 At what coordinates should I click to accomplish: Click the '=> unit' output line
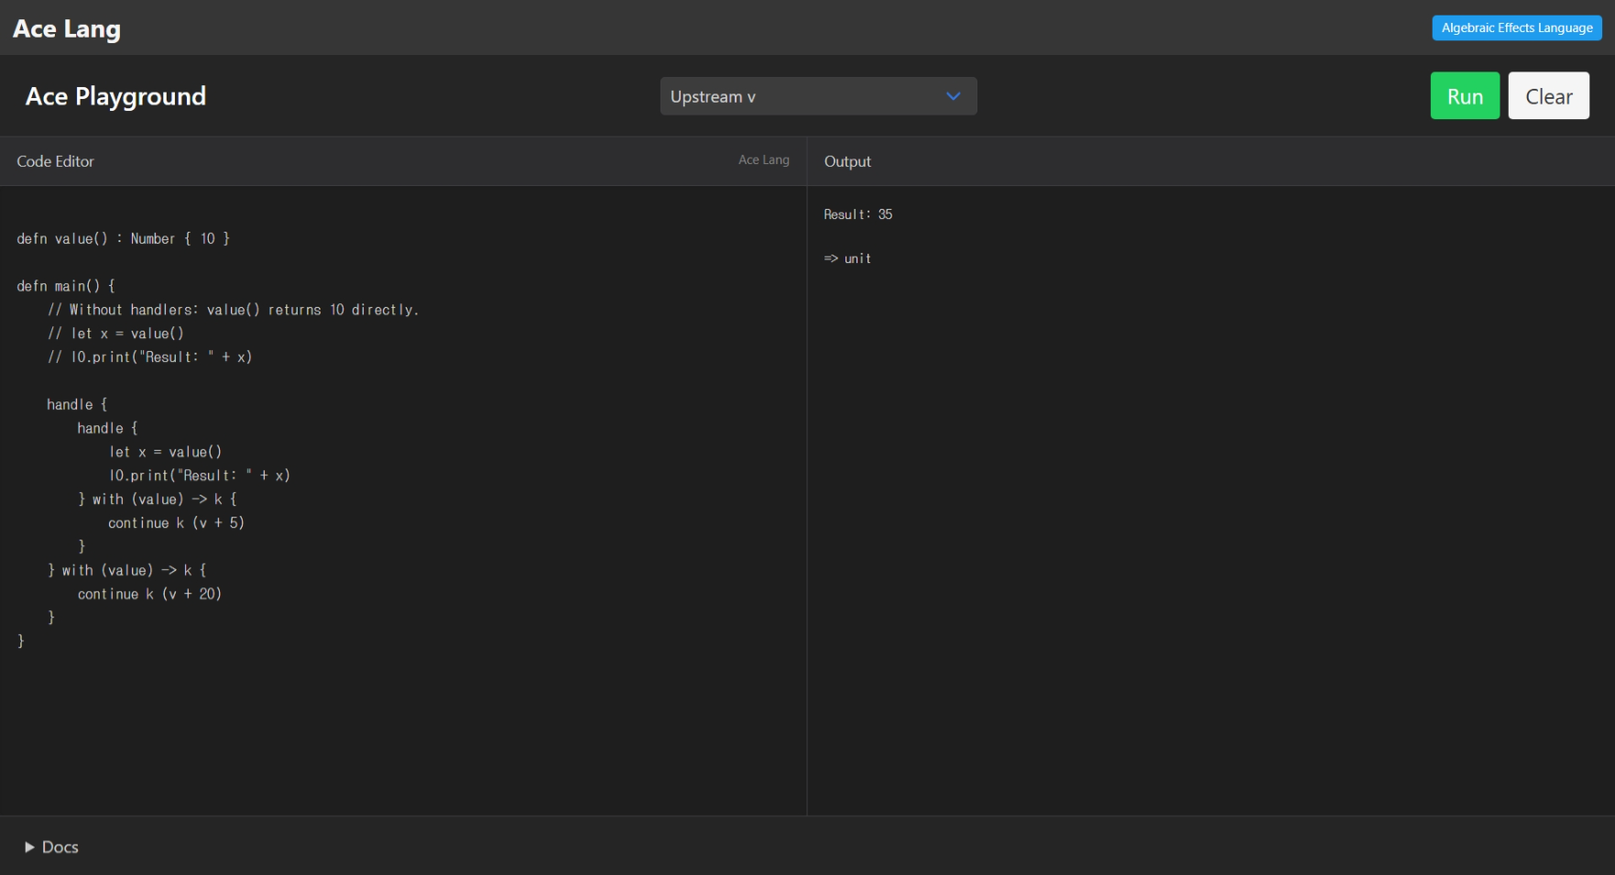click(847, 259)
